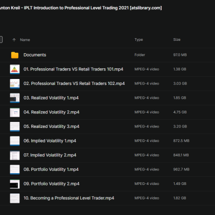Open 04. Realized Volatility 2.mp4

click(52, 112)
